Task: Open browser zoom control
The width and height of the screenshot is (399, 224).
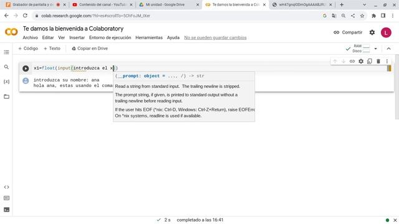Action: (344, 16)
